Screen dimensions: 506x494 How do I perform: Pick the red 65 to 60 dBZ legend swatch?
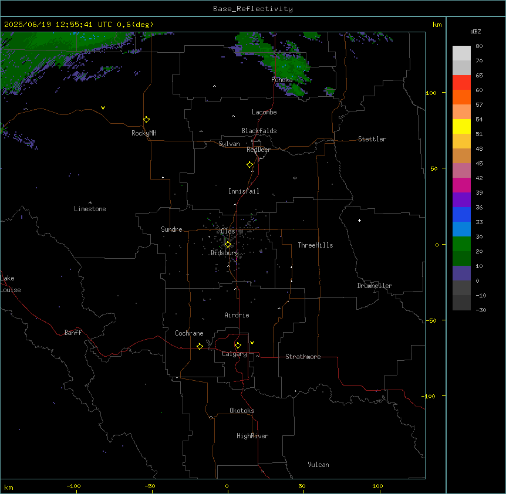click(461, 82)
